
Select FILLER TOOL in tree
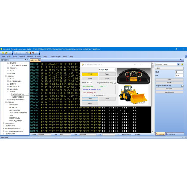coord(14,107)
